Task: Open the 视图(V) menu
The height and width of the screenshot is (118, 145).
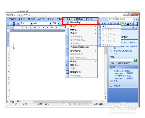Action: [32, 19]
